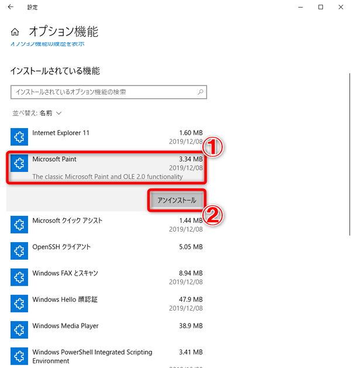
Task: Minimize the 設定 window
Action: pos(300,7)
